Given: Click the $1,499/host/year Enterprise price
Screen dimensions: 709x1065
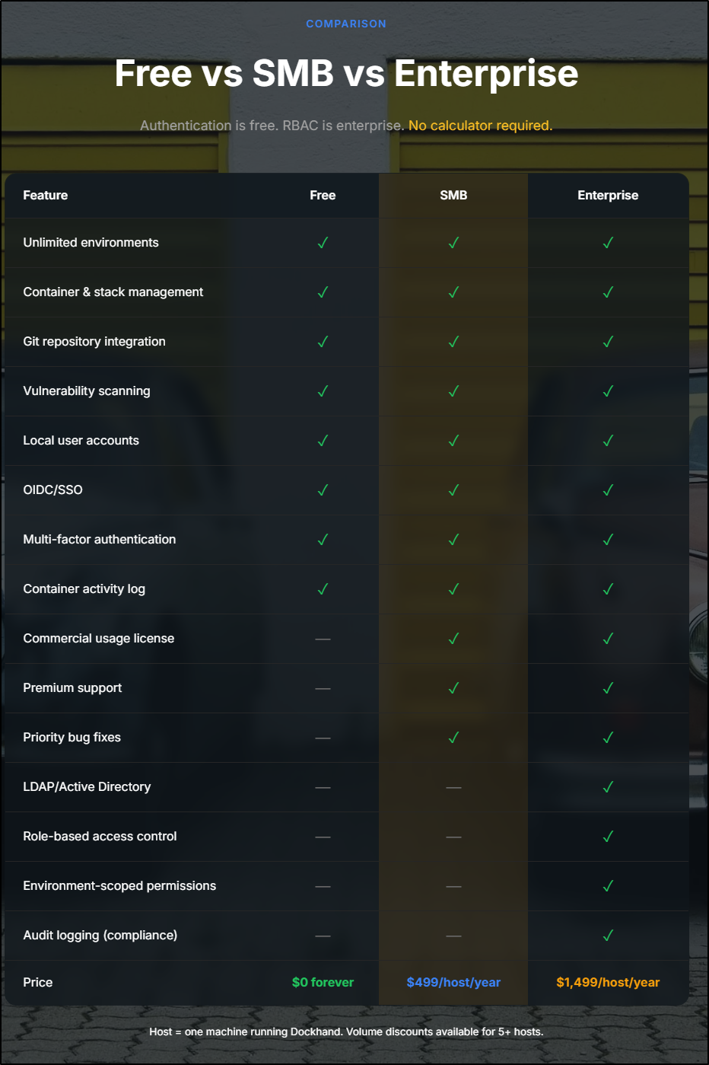Looking at the screenshot, I should tap(608, 982).
